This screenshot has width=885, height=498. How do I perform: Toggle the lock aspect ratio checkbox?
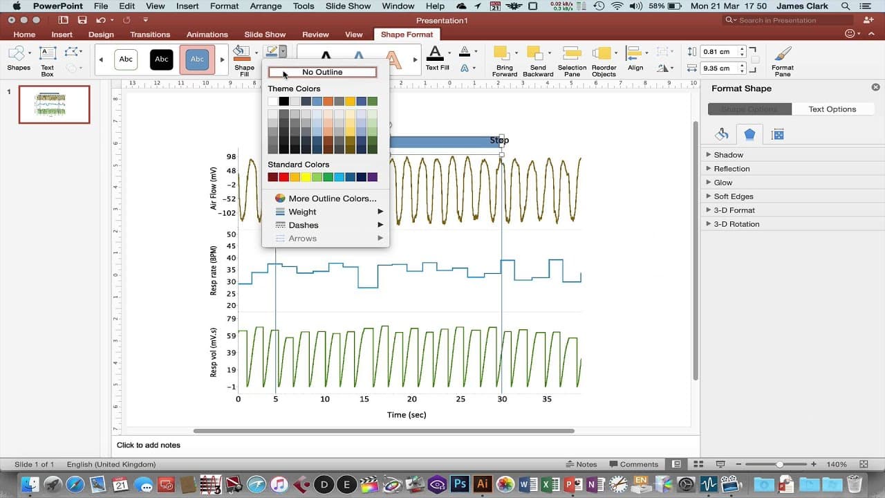pyautogui.click(x=754, y=59)
